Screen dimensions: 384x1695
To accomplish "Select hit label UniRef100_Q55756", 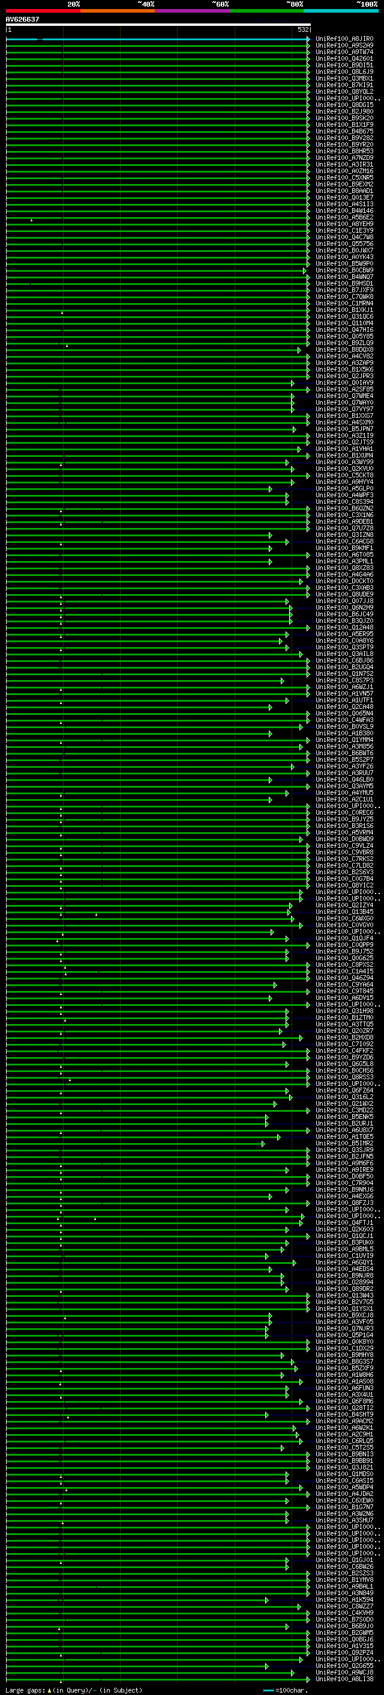I will [x=344, y=244].
